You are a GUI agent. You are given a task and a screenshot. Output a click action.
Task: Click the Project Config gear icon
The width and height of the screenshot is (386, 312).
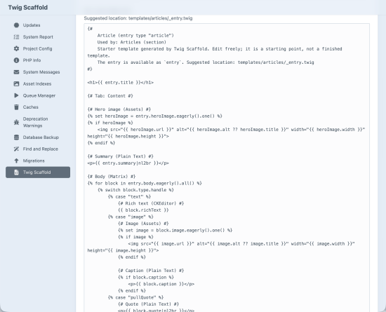click(16, 48)
